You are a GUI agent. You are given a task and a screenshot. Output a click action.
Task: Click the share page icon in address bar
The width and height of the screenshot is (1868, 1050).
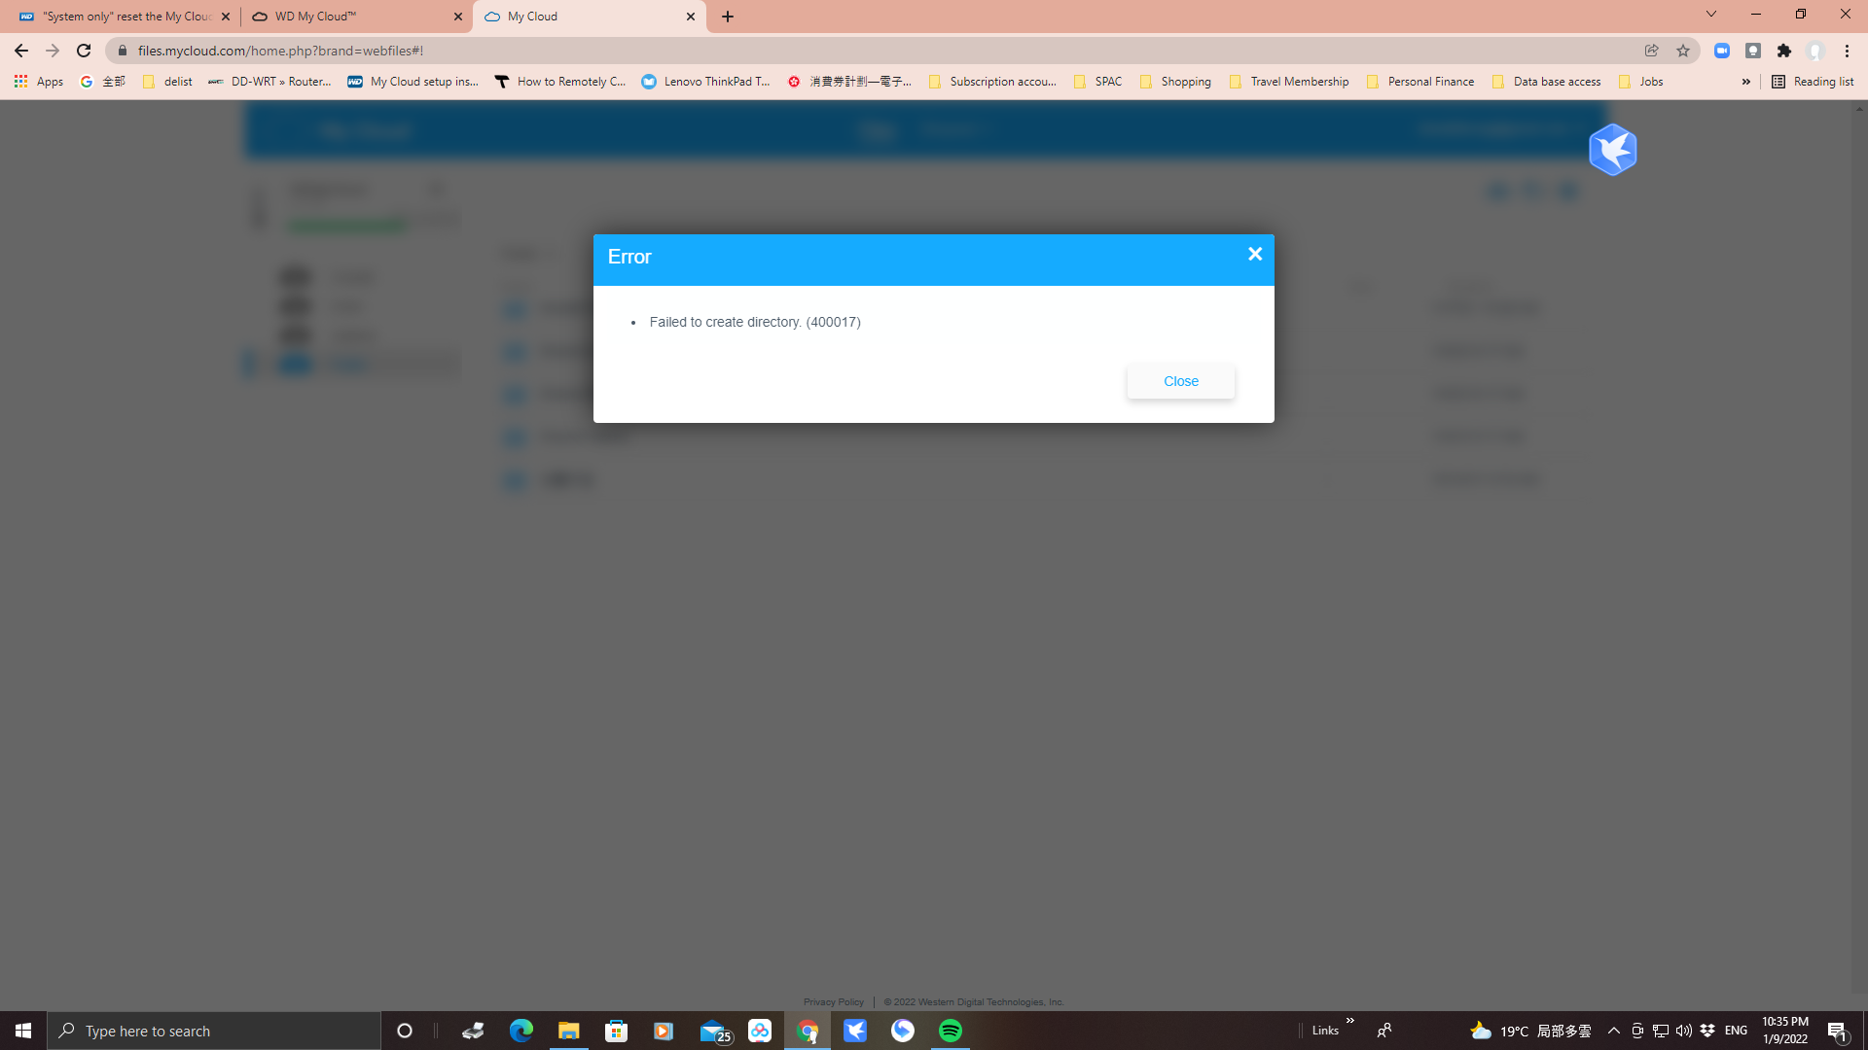[x=1651, y=51]
